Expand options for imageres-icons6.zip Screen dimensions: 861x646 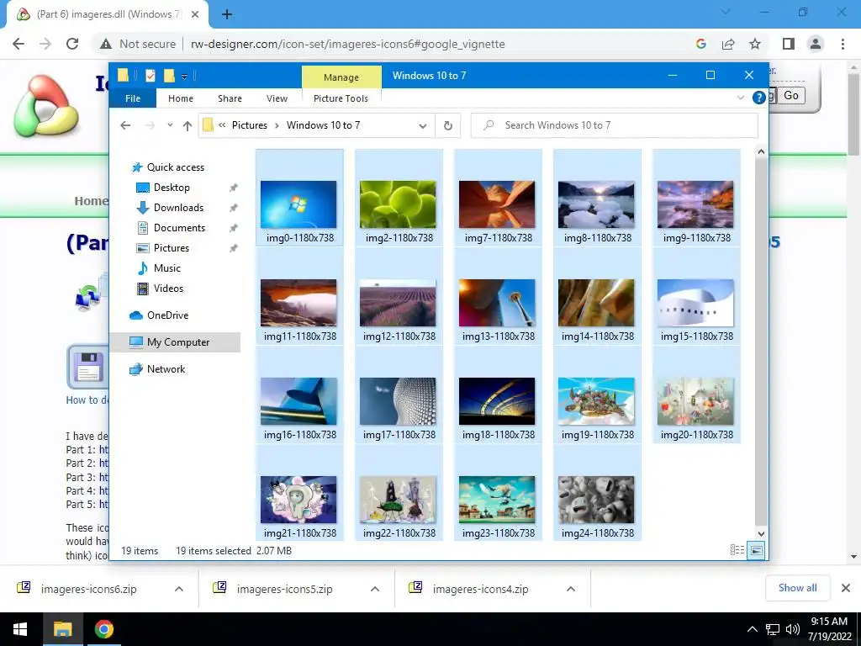pyautogui.click(x=178, y=590)
